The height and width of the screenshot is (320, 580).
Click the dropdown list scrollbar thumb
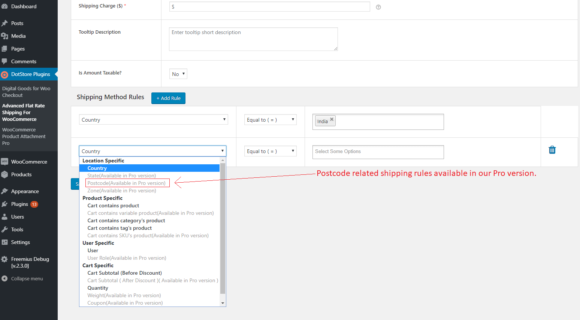[x=223, y=228]
